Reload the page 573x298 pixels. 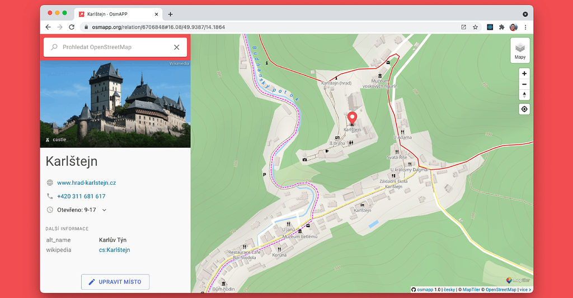[x=72, y=27]
